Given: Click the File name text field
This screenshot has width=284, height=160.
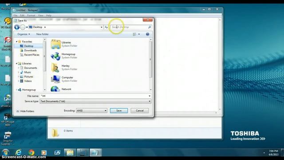Looking at the screenshot, I should (94, 96).
